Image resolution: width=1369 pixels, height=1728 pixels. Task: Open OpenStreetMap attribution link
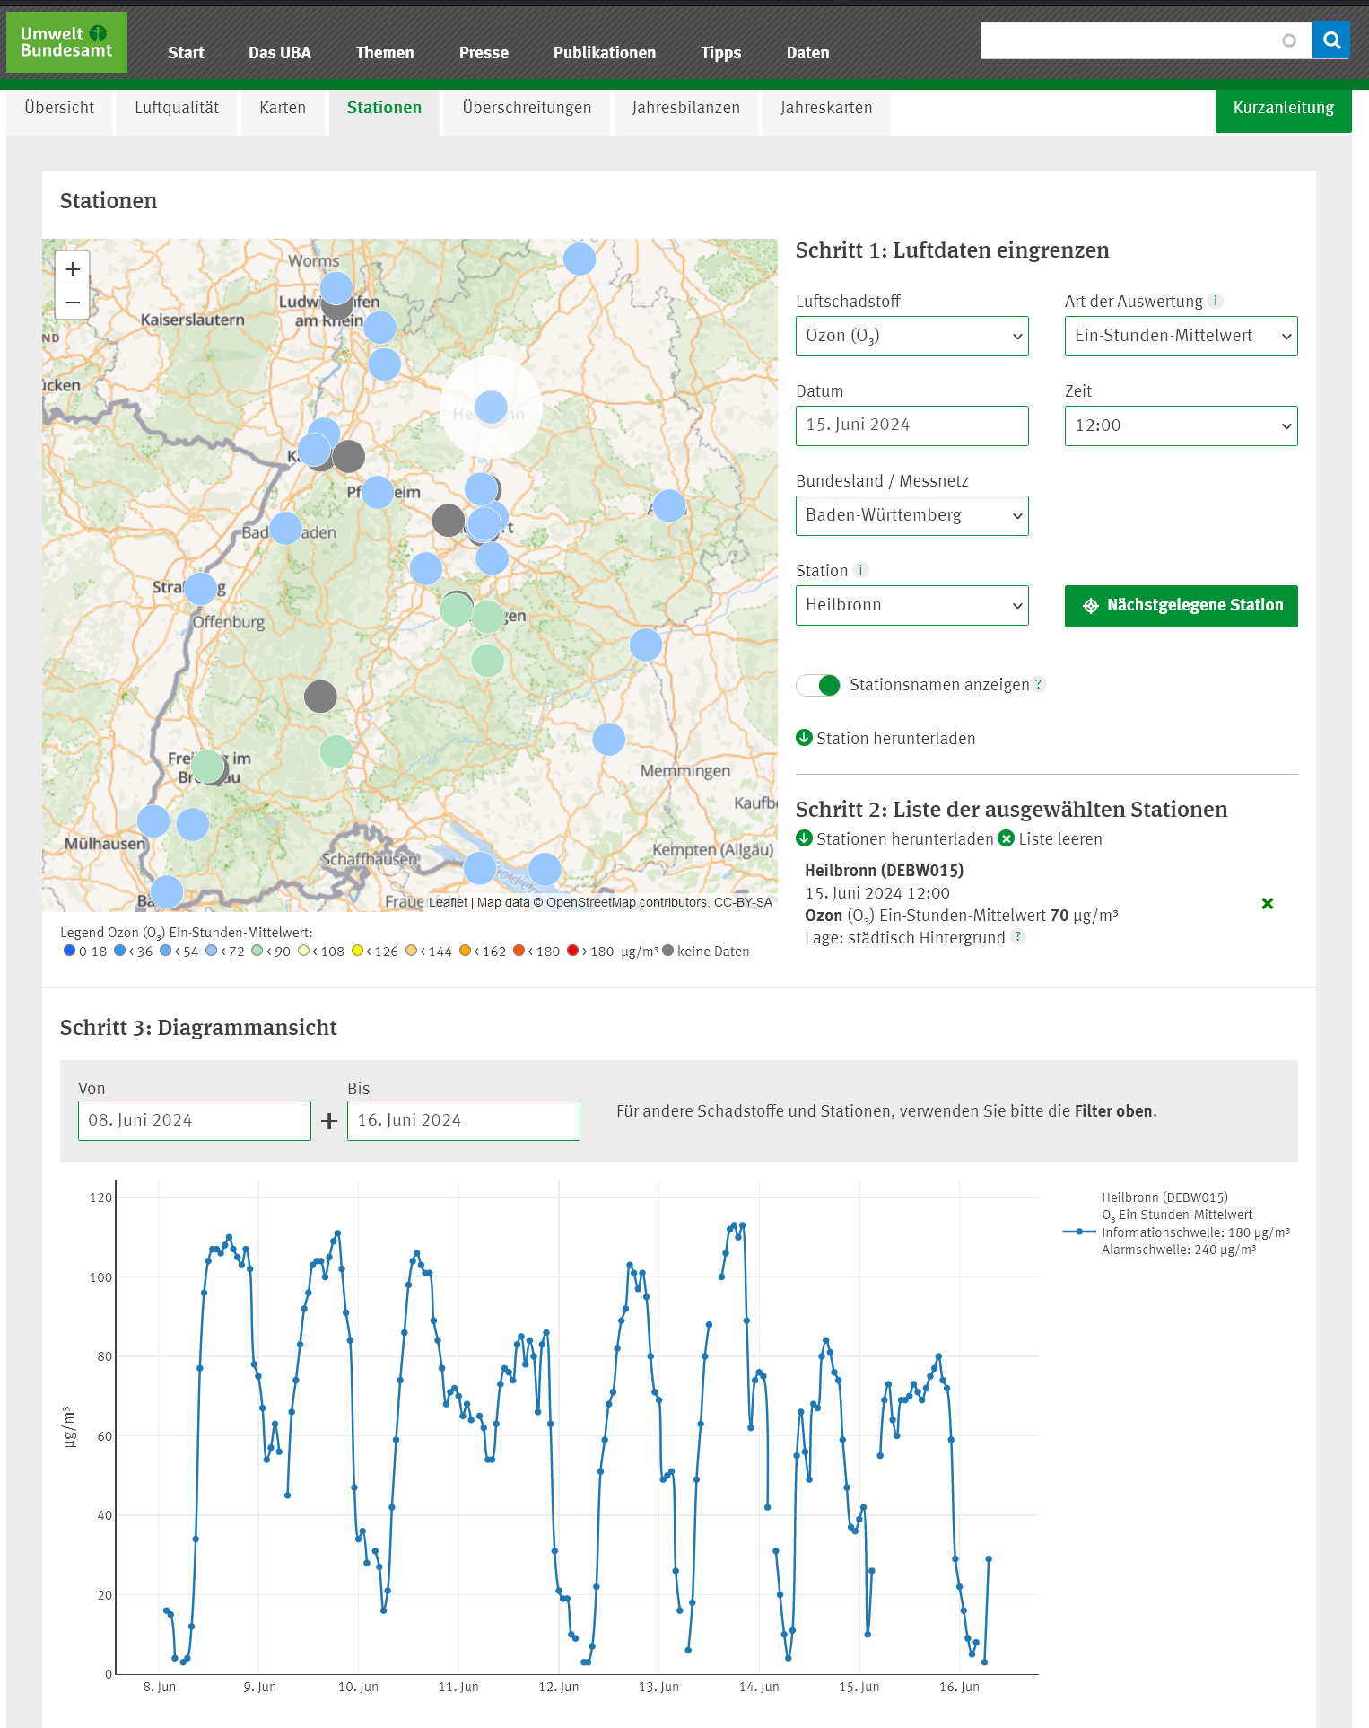pyautogui.click(x=592, y=902)
